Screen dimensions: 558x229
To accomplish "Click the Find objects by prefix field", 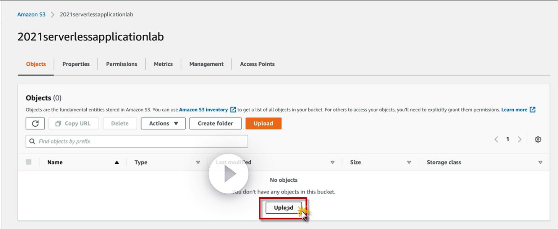I will (x=137, y=141).
